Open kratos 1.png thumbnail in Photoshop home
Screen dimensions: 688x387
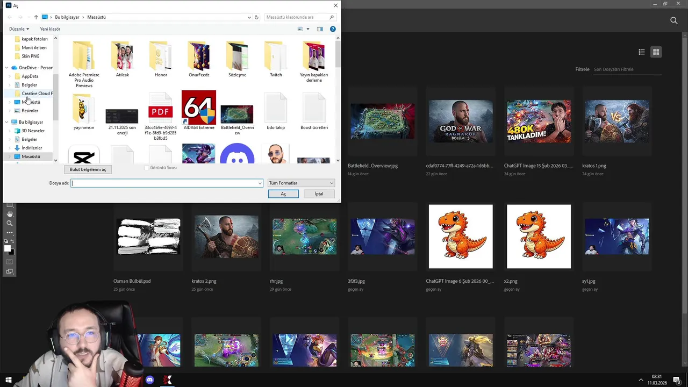[x=617, y=121]
